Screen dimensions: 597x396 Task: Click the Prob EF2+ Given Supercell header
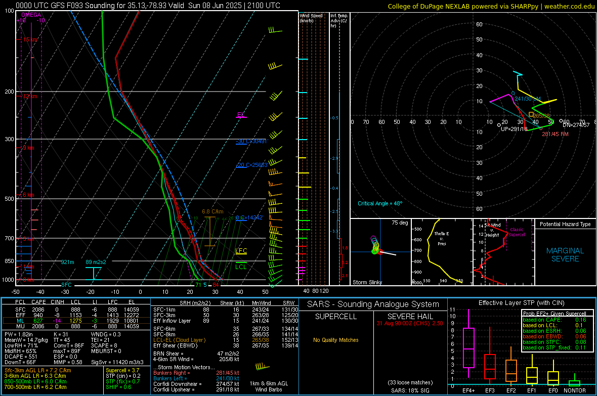pos(555,314)
